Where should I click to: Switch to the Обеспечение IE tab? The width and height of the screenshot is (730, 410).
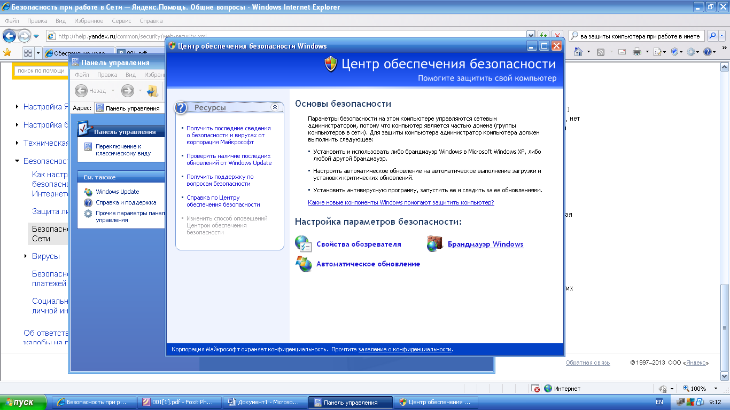point(80,53)
